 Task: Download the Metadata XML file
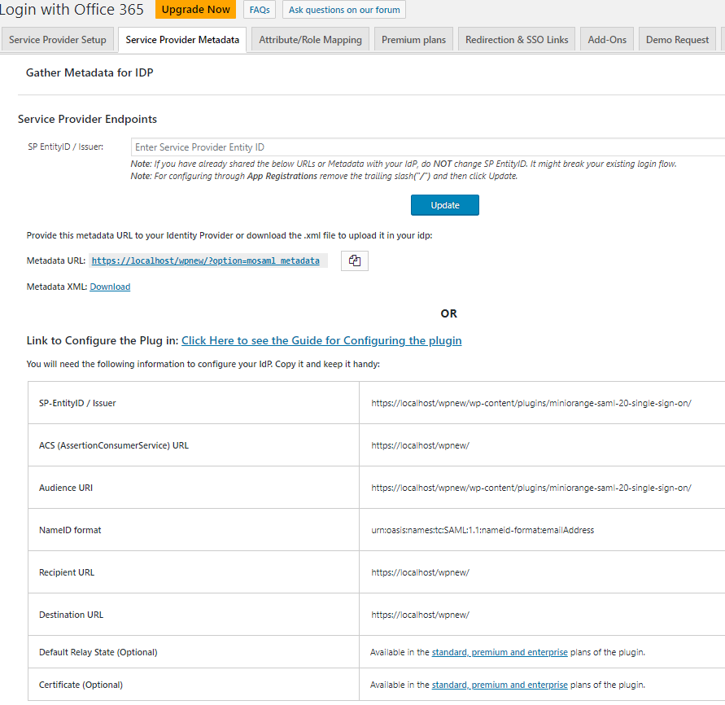pos(110,286)
